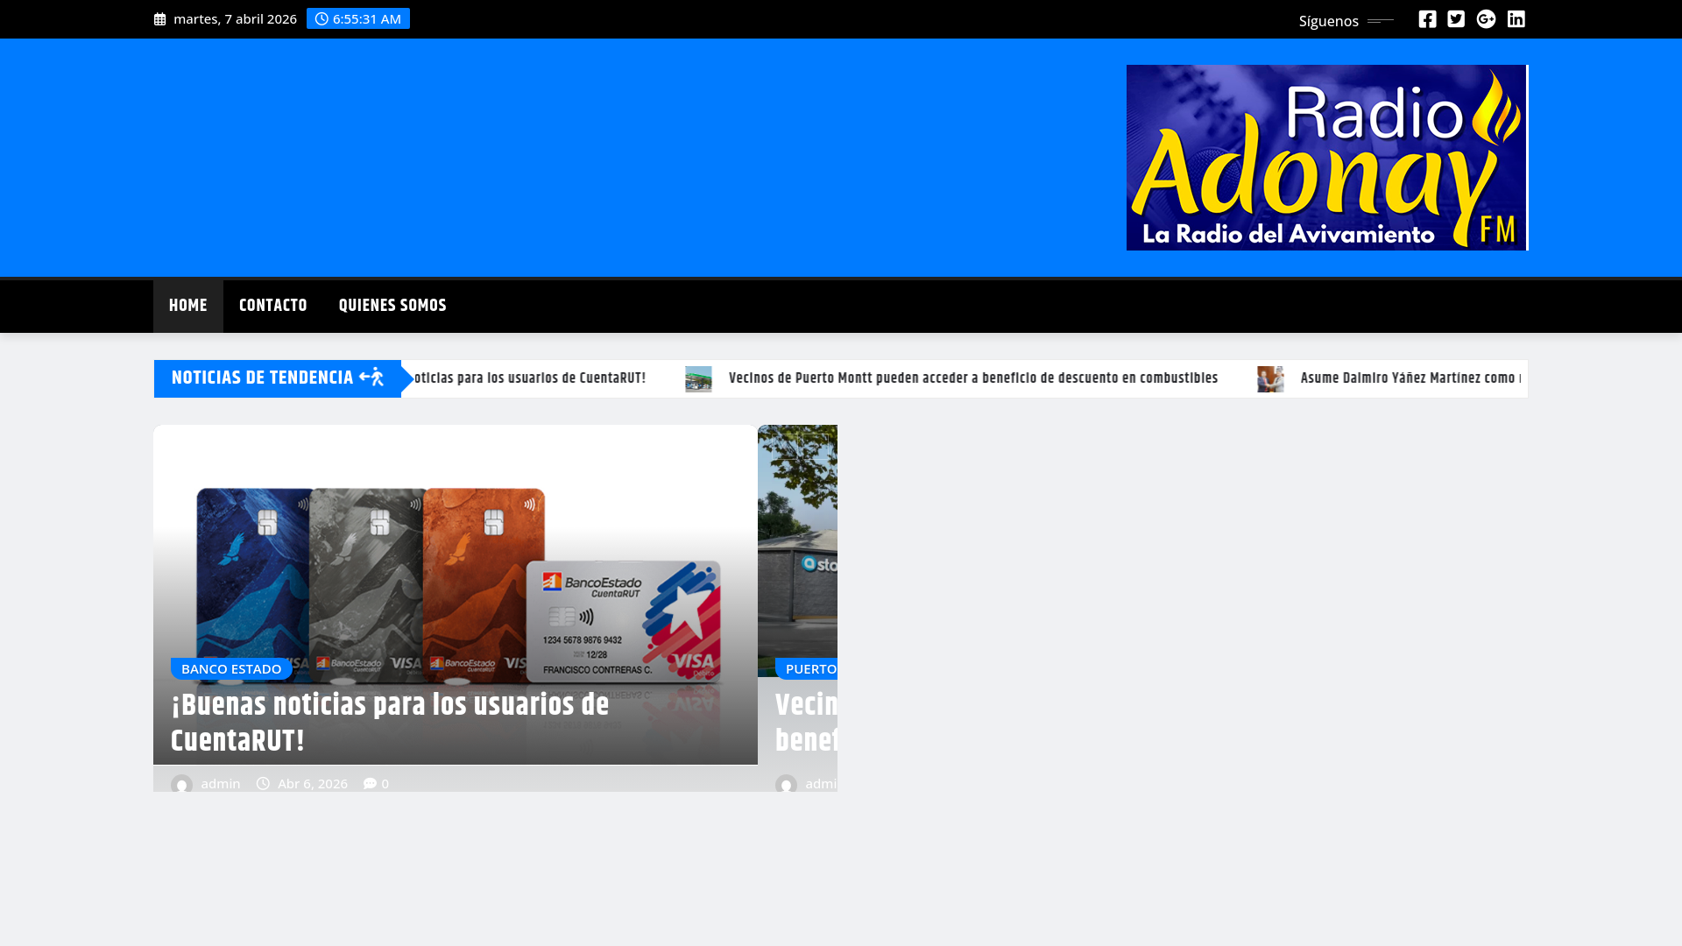1682x946 pixels.
Task: Click the gas station ticker thumbnail
Action: pos(698,379)
